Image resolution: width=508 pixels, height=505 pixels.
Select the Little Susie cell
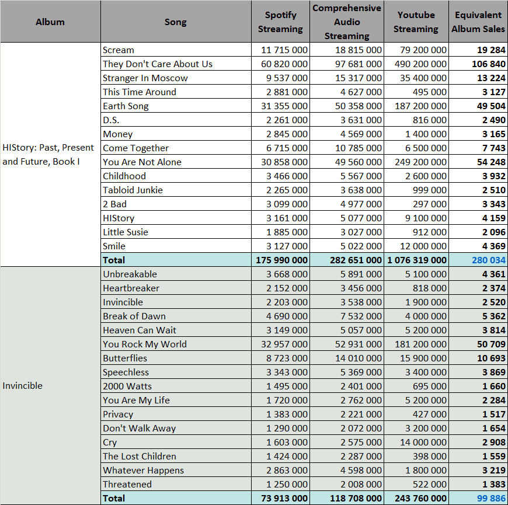coord(176,232)
